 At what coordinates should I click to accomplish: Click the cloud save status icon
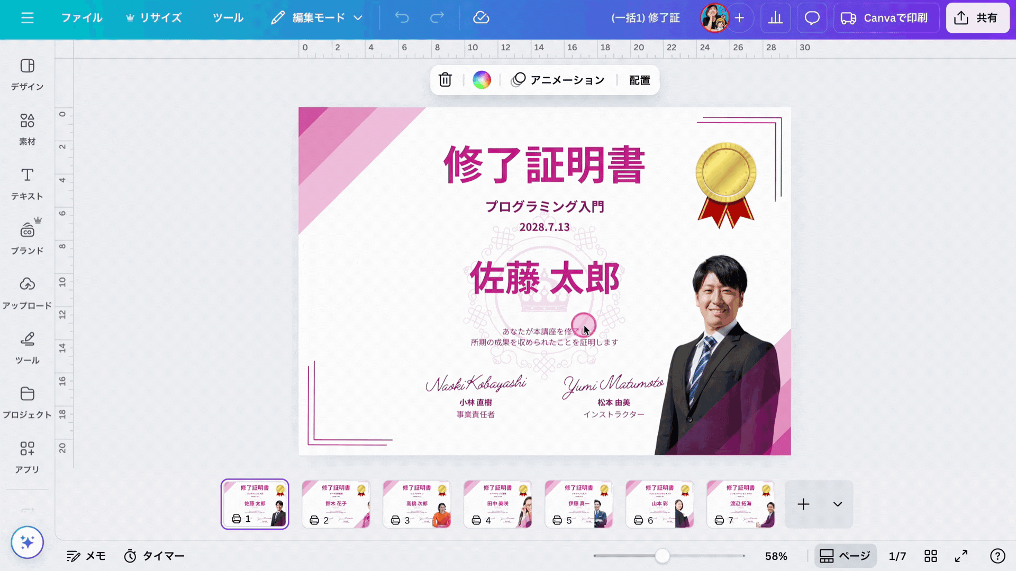tap(480, 18)
